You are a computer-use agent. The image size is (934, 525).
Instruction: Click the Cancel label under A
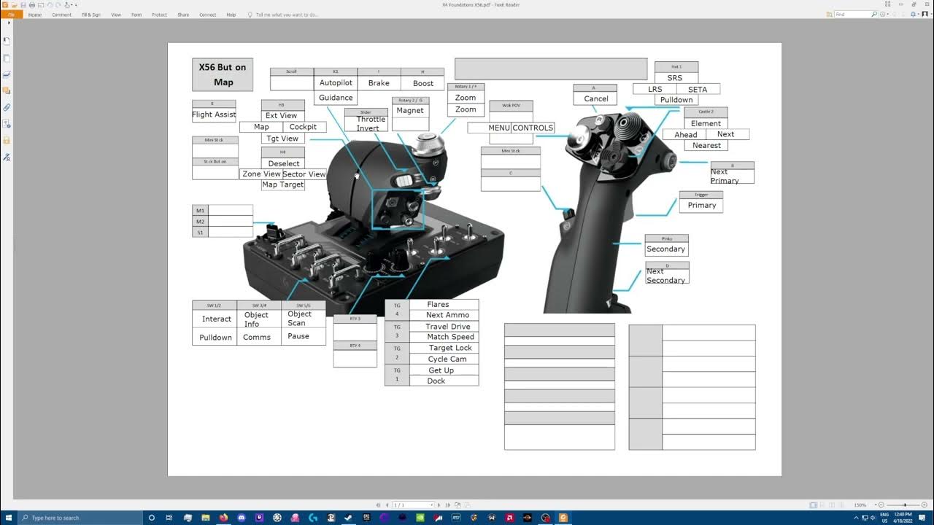pyautogui.click(x=596, y=98)
